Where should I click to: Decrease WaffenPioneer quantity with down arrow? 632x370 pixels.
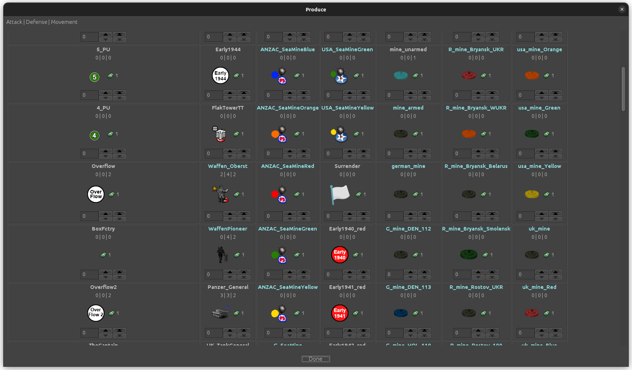point(230,277)
